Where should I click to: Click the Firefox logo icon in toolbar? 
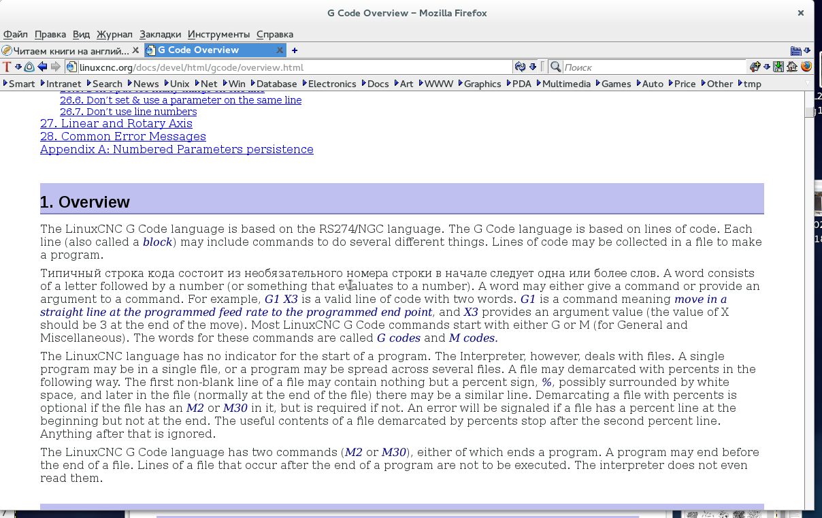[x=806, y=67]
